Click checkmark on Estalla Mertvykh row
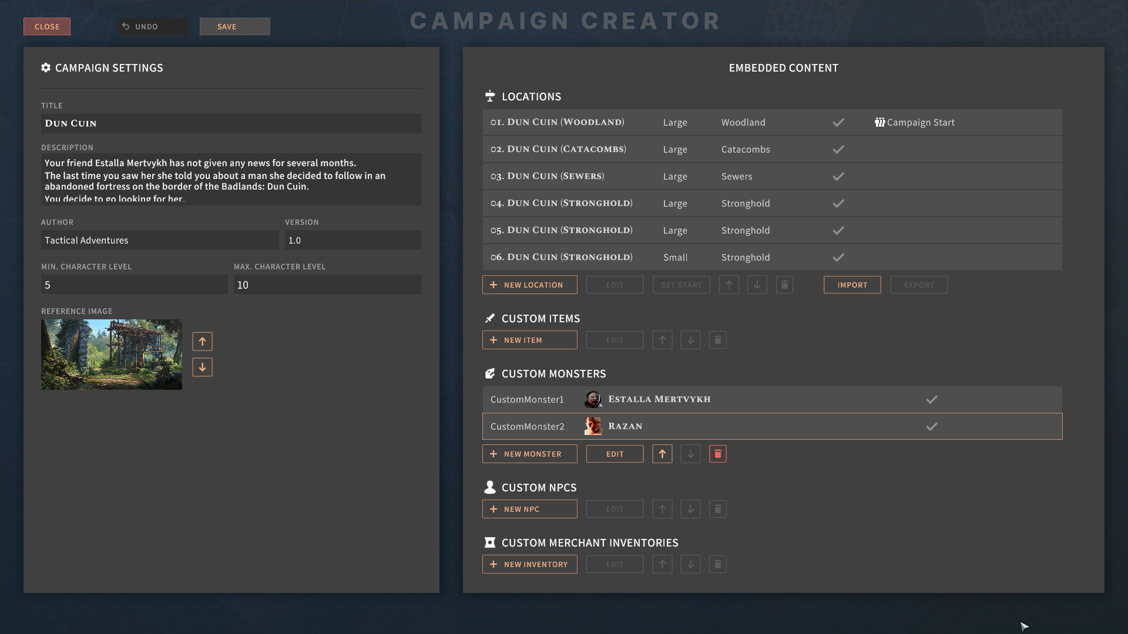 (932, 399)
